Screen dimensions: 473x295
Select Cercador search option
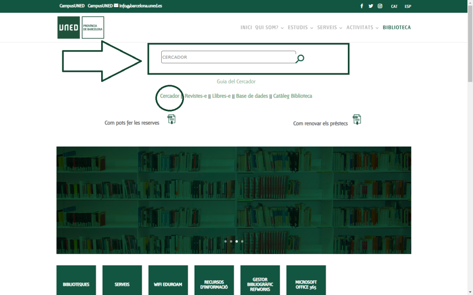pos(170,96)
